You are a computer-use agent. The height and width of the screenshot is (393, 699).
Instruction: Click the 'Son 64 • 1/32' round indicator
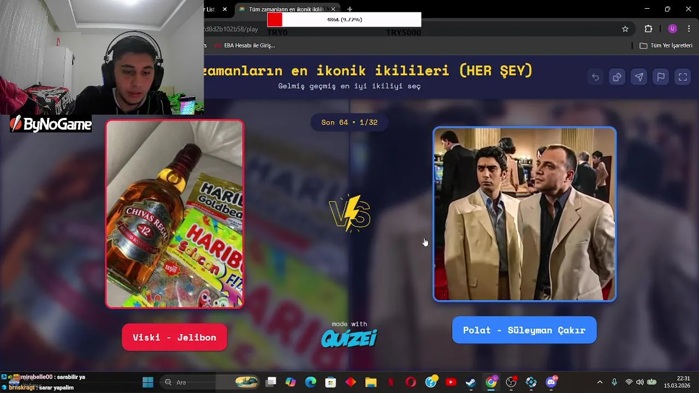pos(349,122)
